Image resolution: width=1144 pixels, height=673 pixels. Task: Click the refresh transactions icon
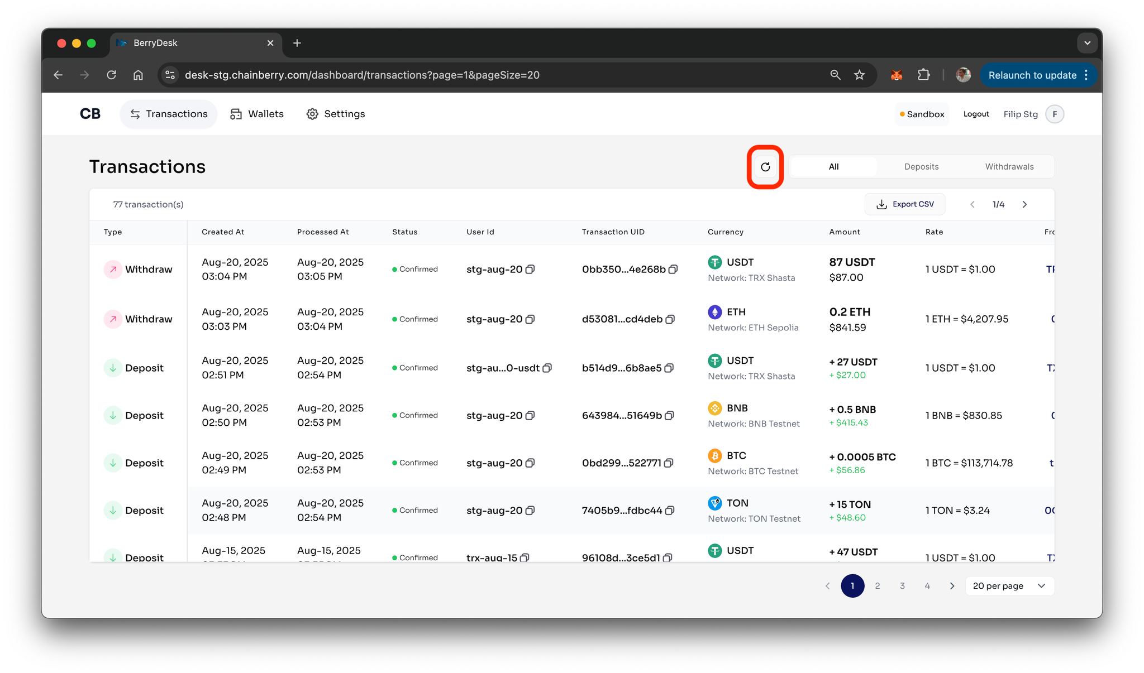(765, 167)
